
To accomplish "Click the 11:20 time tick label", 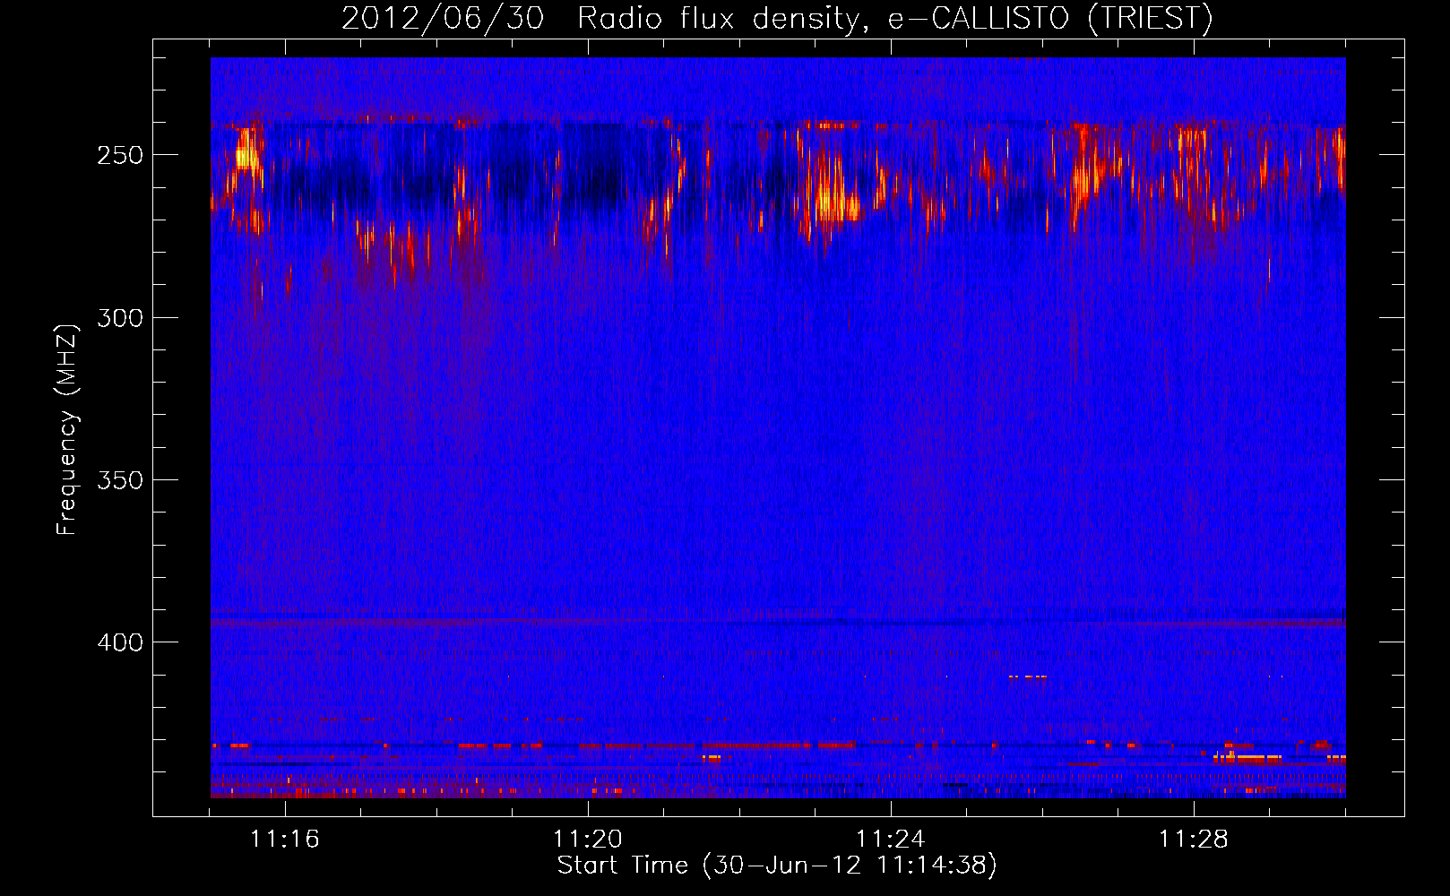I will (x=588, y=840).
